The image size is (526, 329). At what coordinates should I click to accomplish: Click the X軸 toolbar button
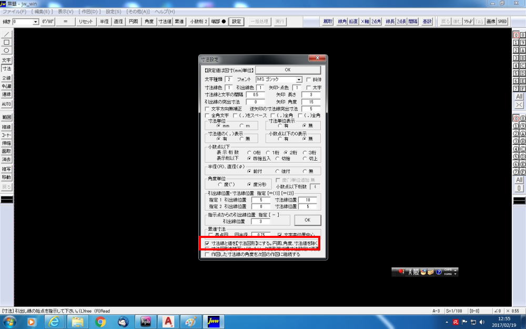[365, 22]
